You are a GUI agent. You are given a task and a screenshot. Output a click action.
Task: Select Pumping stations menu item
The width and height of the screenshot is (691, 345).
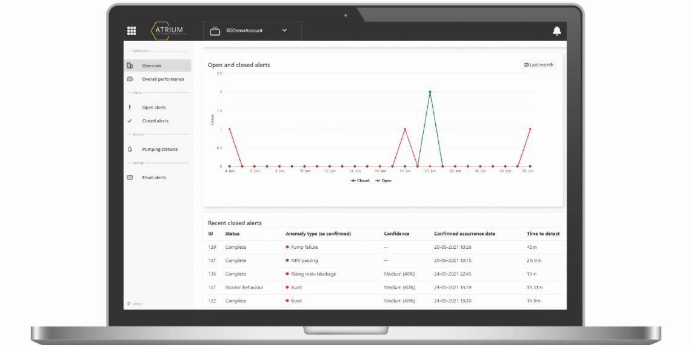(159, 149)
